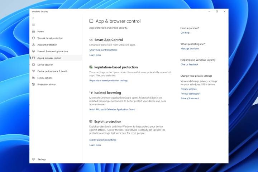Click the Account protection person icon
Screen dimensions: 258x172
click(33, 44)
